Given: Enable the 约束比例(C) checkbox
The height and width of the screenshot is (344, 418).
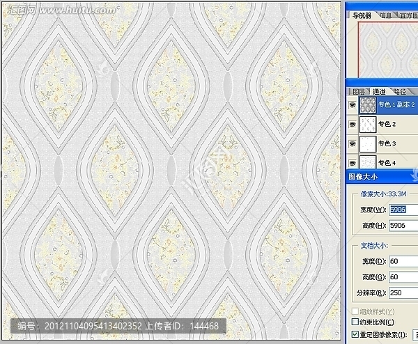Looking at the screenshot, I should tap(355, 322).
